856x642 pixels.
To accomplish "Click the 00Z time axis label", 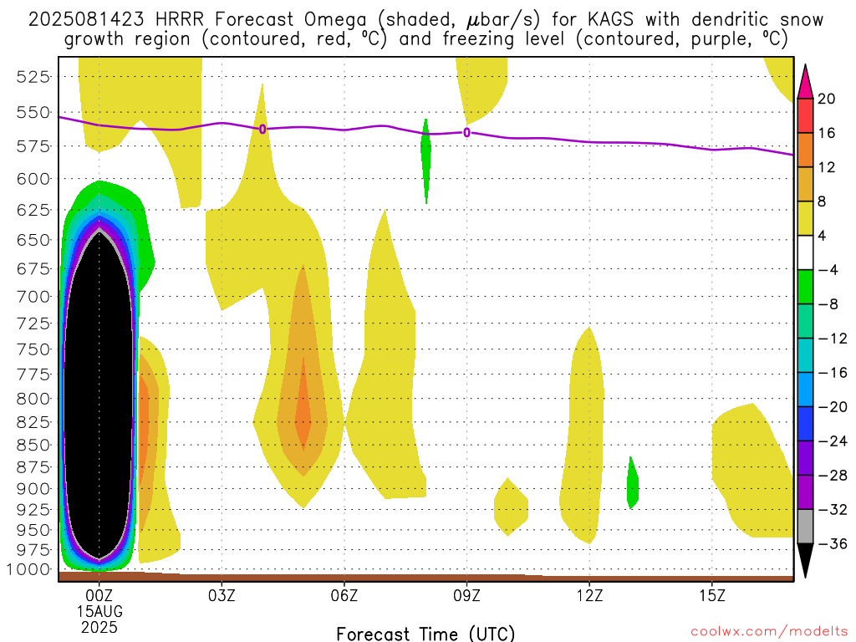I will [x=99, y=594].
